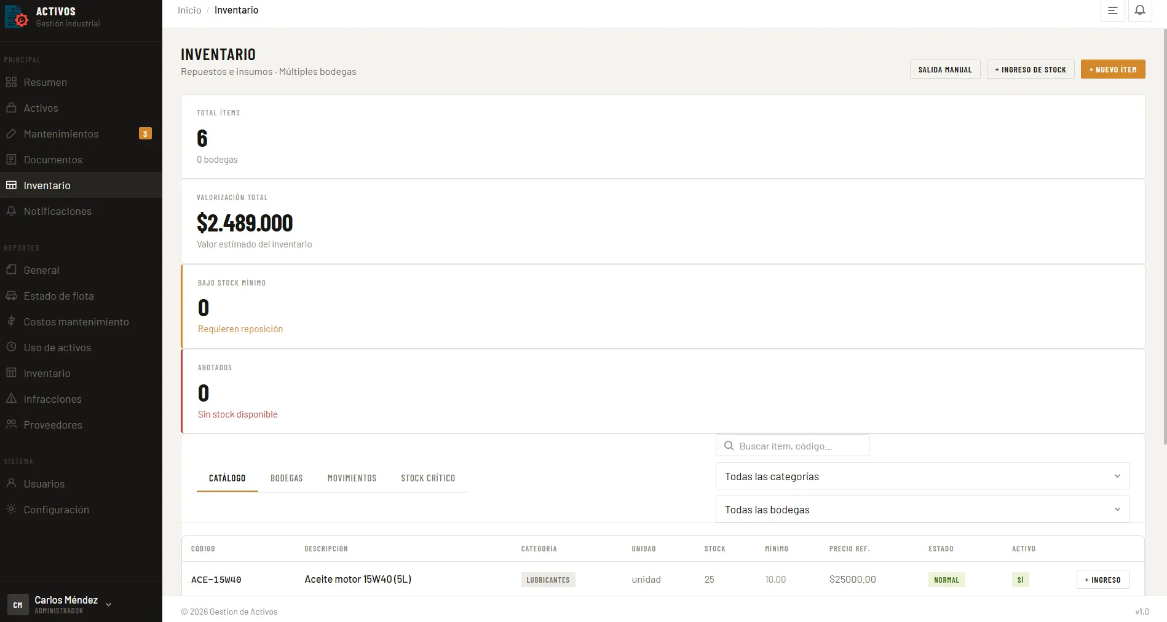This screenshot has height=622, width=1167.
Task: Open the Todas las categorías dropdown
Action: tap(920, 476)
